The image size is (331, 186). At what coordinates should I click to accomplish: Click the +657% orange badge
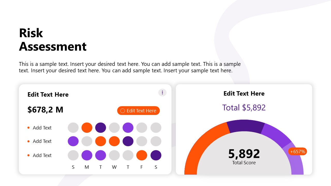click(297, 152)
